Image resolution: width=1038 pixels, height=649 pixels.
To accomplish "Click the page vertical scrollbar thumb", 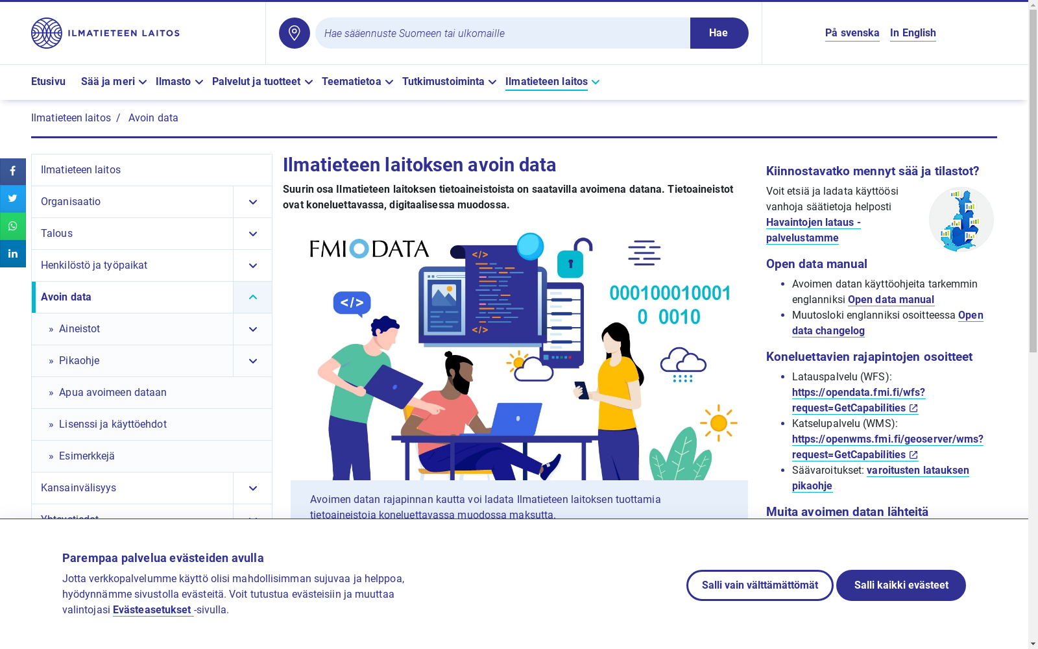I will [x=1033, y=182].
